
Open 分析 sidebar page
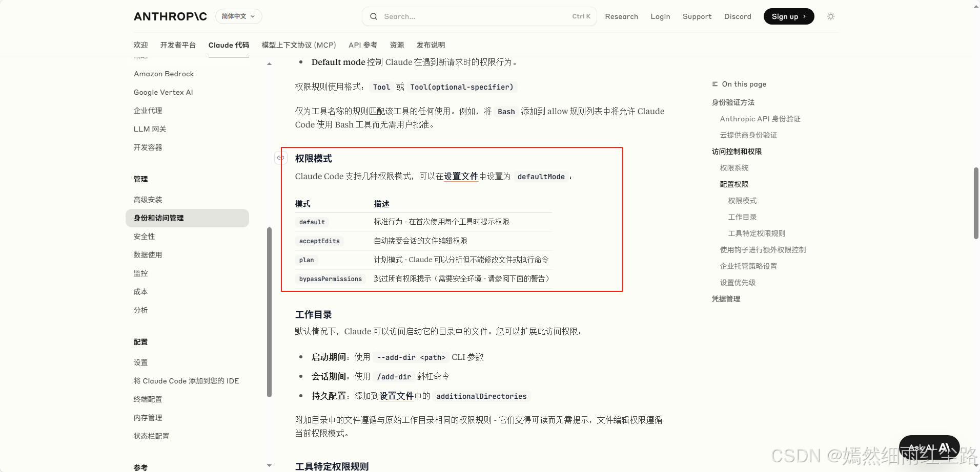point(140,310)
